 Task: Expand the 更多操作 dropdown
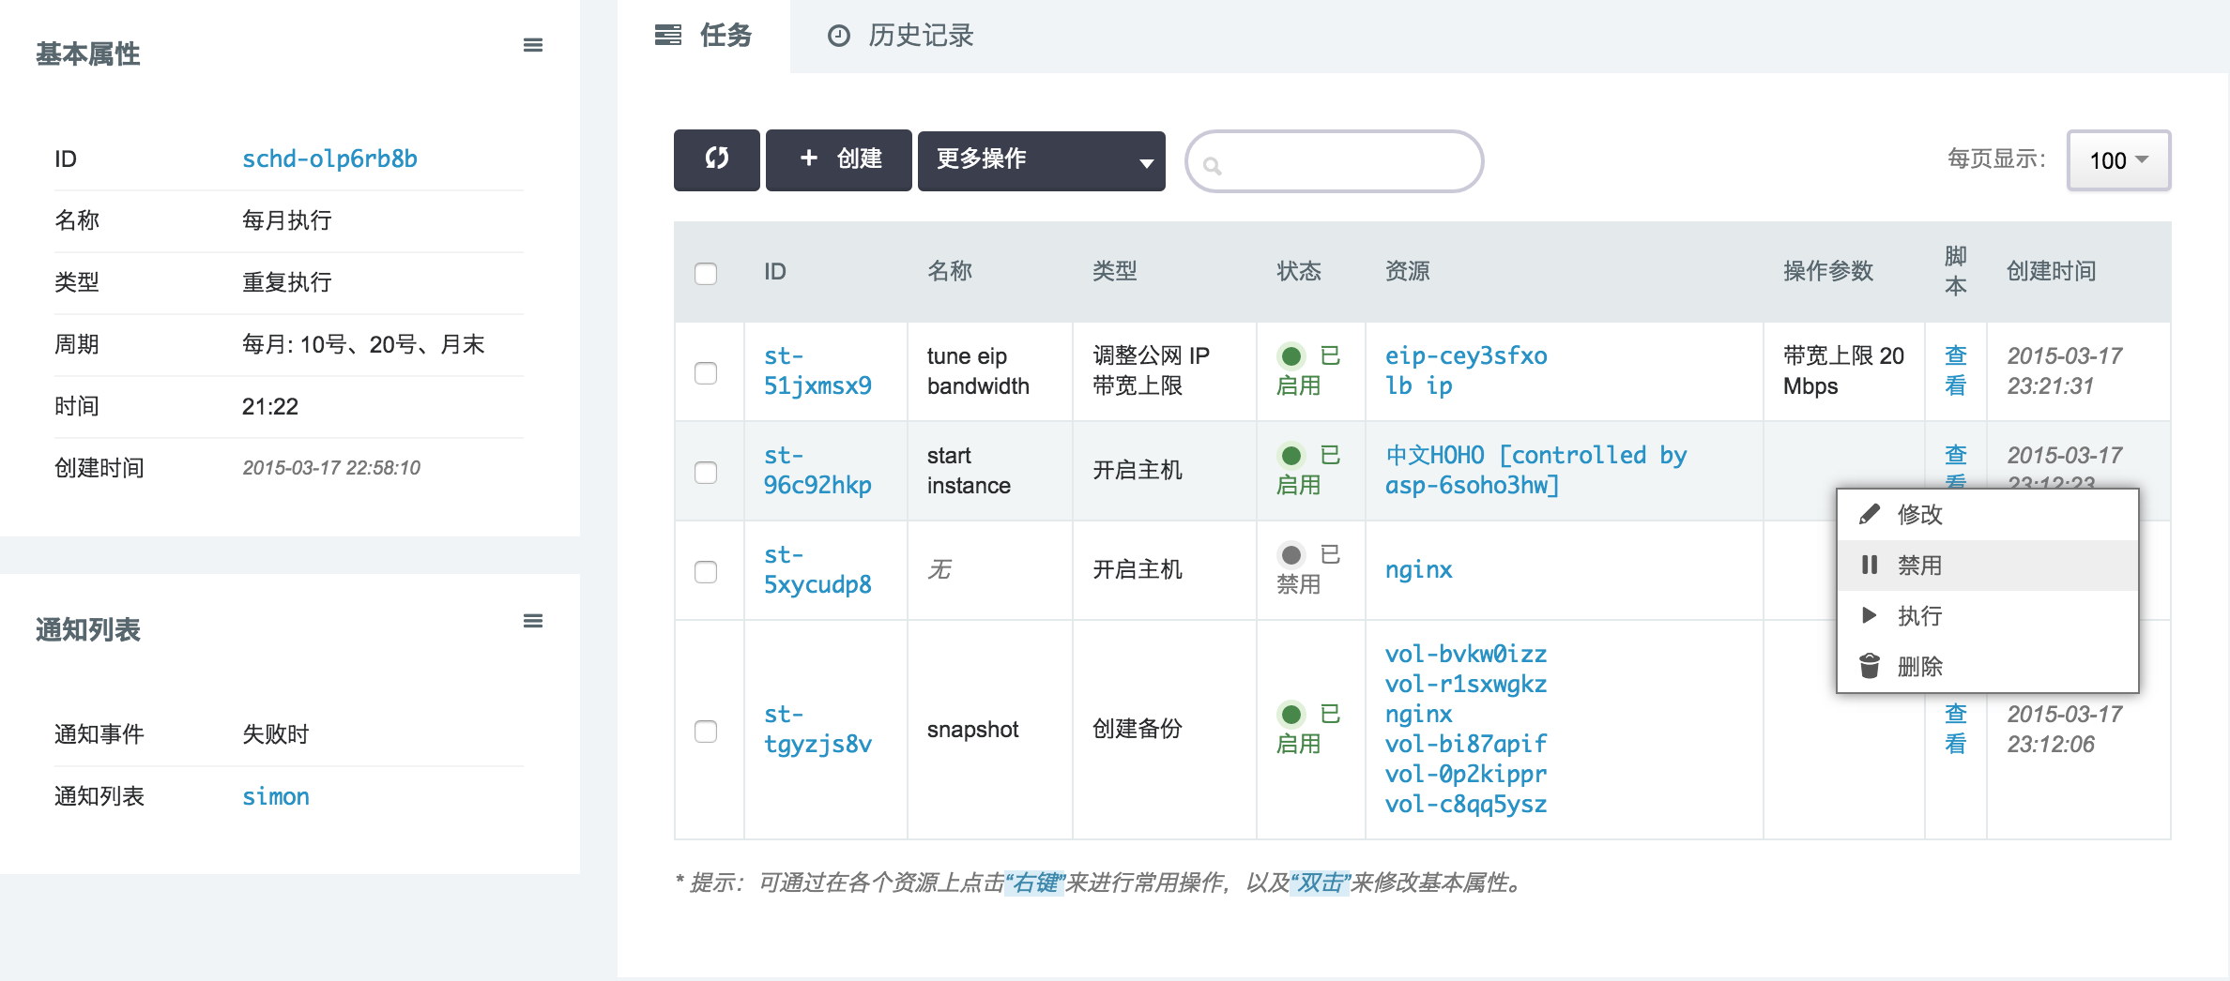tap(1041, 159)
